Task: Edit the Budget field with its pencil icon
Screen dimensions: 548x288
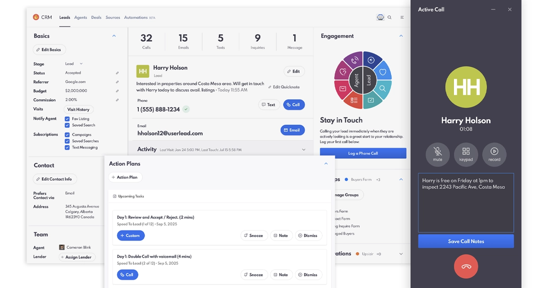Action: (x=117, y=91)
